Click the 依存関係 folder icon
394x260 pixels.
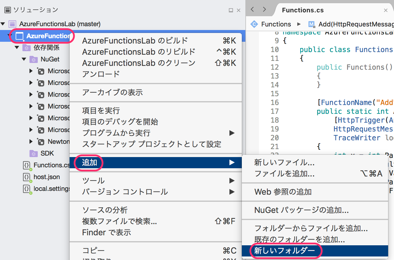coord(27,47)
